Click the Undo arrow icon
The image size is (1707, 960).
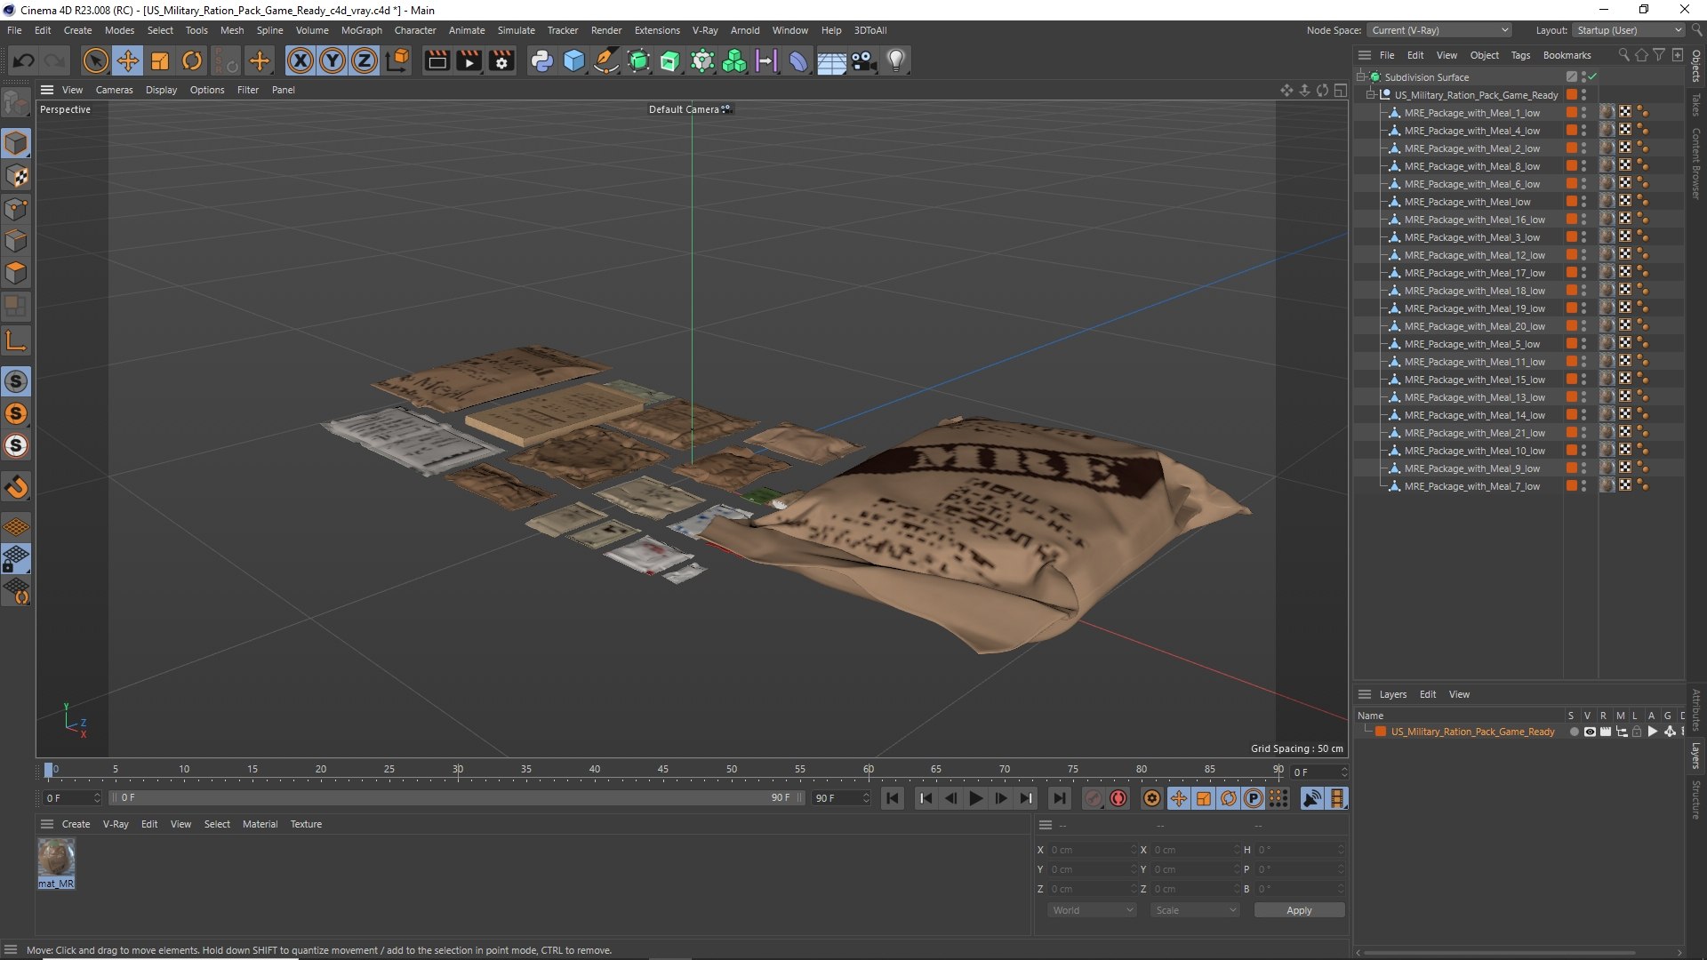tap(24, 60)
